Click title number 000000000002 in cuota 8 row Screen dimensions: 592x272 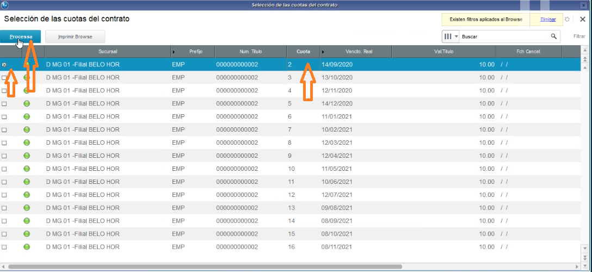[237, 143]
